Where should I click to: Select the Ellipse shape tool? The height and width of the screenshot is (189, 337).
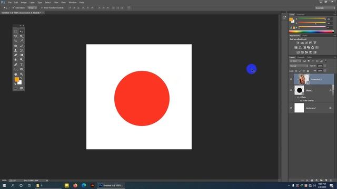21,69
